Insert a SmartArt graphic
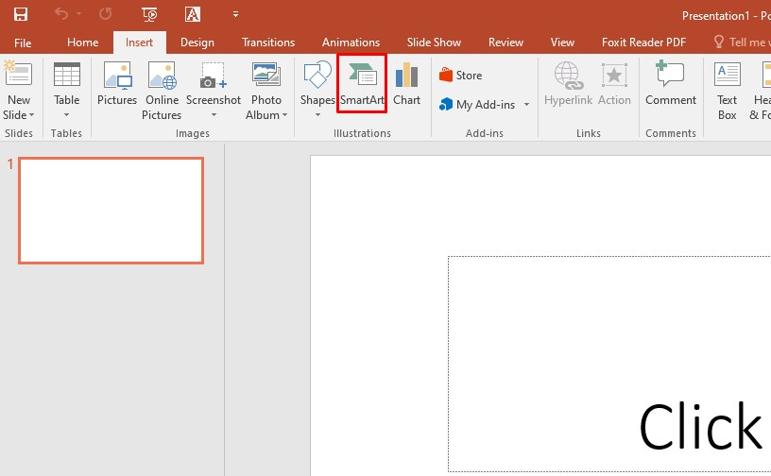 point(362,84)
